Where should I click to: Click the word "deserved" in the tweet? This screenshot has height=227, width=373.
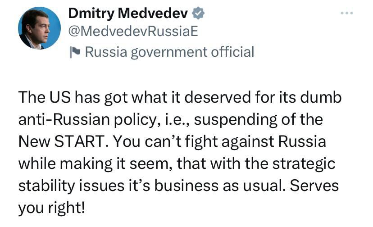(218, 97)
